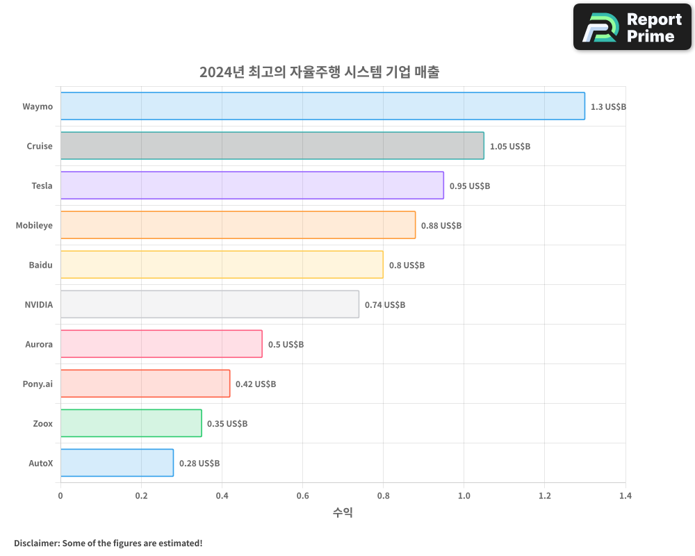The image size is (695, 556).
Task: Click the 수익 axis label
Action: coord(343,512)
